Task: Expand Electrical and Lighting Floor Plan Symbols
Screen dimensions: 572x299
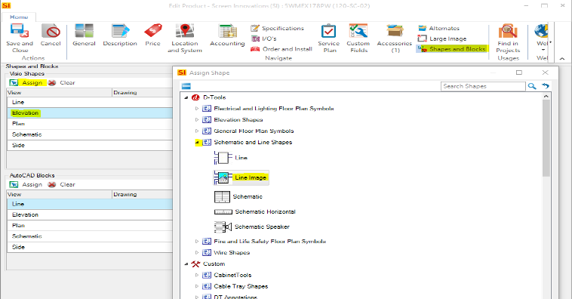Action: tap(197, 109)
